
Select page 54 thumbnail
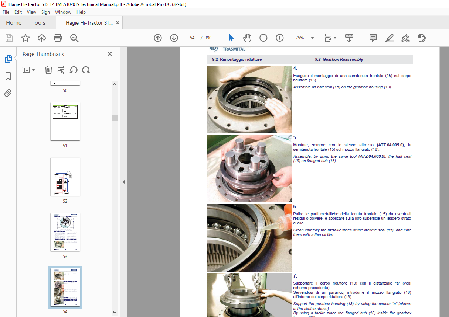(x=65, y=287)
